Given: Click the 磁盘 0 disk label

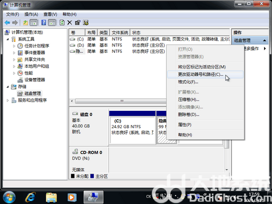Looking at the screenshot, I should coord(86,115).
